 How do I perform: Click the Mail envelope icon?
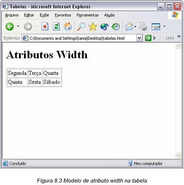[x=129, y=26]
